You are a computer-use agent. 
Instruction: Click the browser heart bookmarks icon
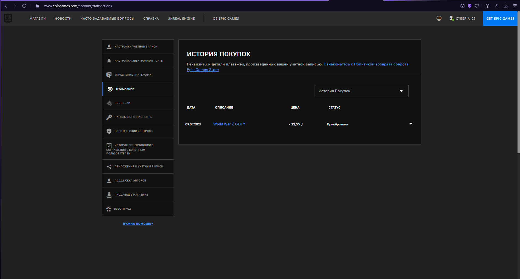[477, 6]
